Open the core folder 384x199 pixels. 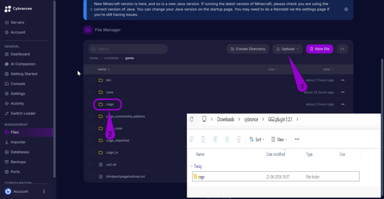point(109,92)
